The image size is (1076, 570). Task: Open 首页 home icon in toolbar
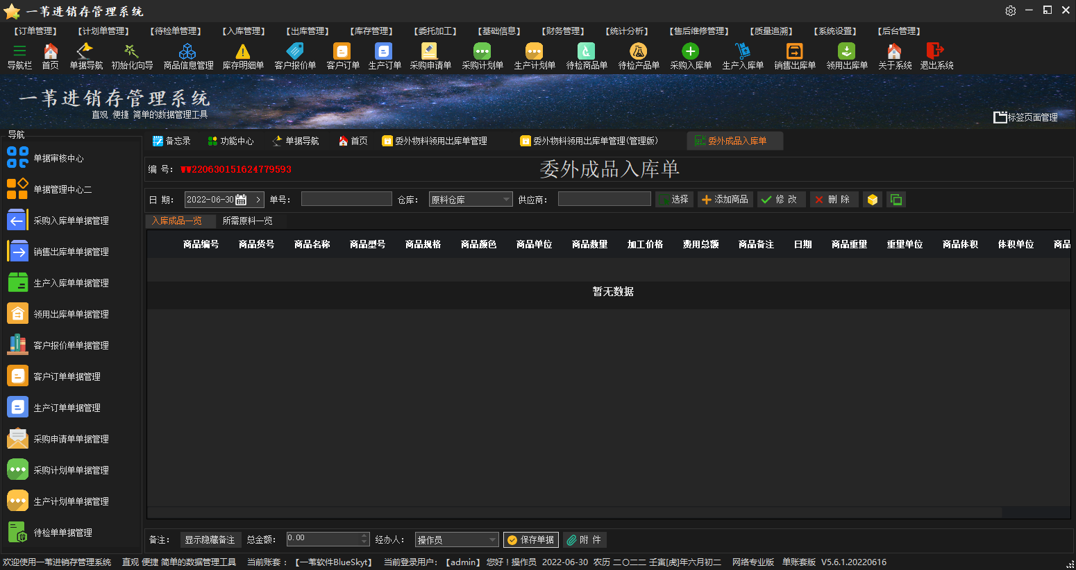(51, 51)
